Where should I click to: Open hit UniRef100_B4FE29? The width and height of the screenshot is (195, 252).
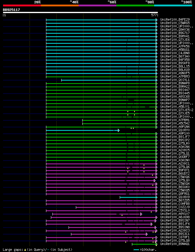point(175,19)
